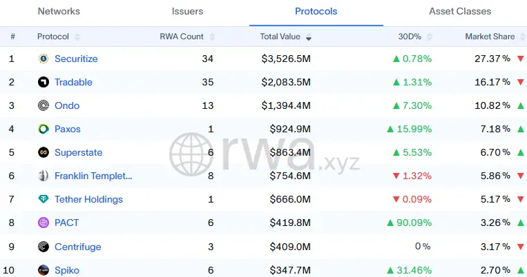Click the PACT protocol logo icon
This screenshot has height=277, width=527.
[x=44, y=223]
